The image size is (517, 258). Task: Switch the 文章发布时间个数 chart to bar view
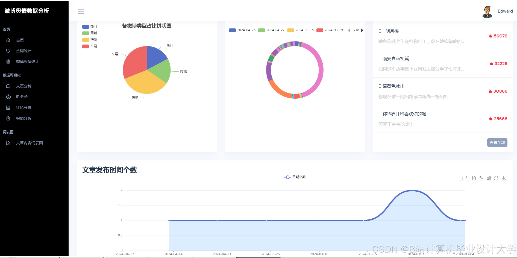489,178
